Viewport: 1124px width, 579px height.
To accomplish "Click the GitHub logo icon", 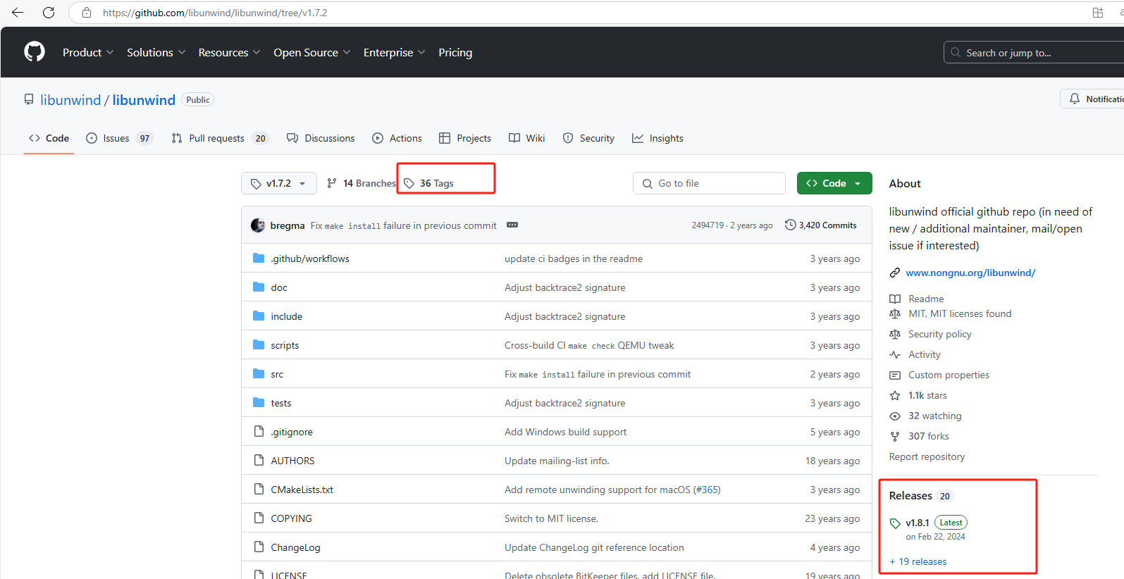I will [35, 51].
